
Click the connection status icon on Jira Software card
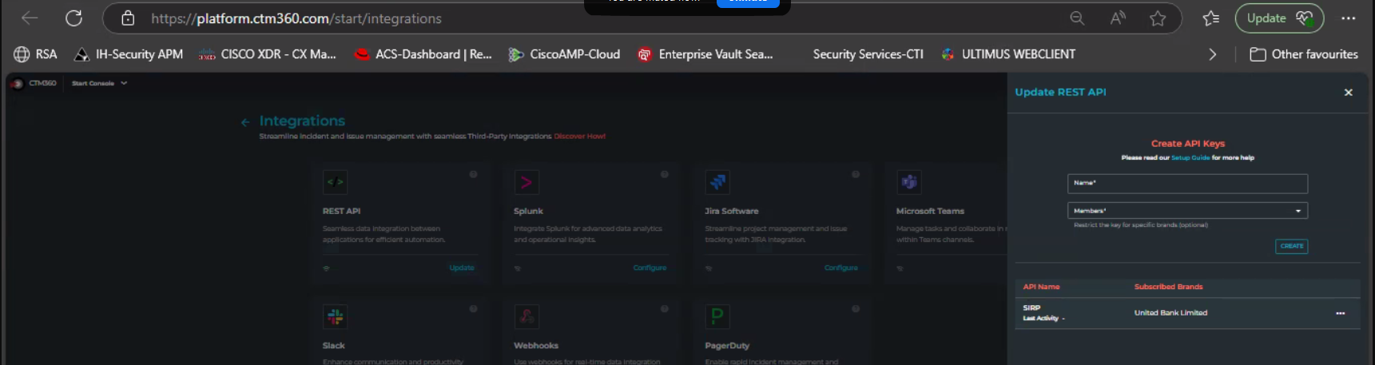click(709, 268)
